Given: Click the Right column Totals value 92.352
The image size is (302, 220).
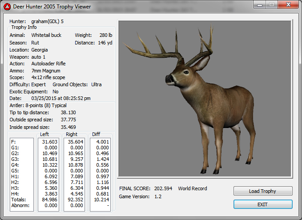Looking at the screenshot, I should point(75,200).
